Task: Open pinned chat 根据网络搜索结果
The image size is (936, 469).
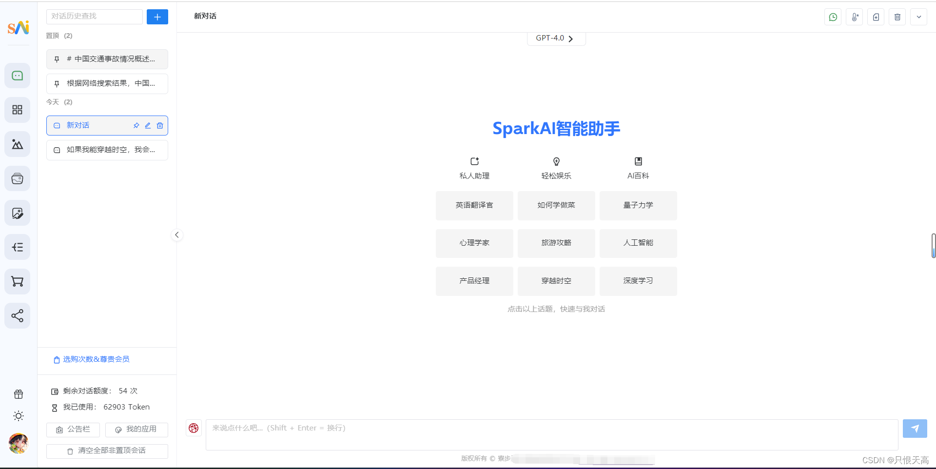Action: 107,83
